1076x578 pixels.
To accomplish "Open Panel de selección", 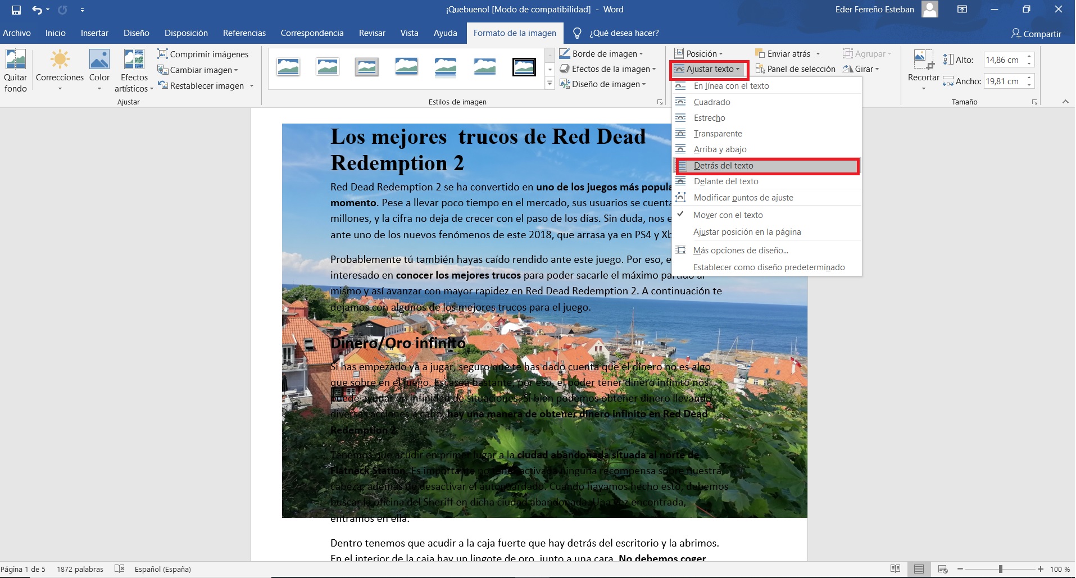I will [795, 69].
